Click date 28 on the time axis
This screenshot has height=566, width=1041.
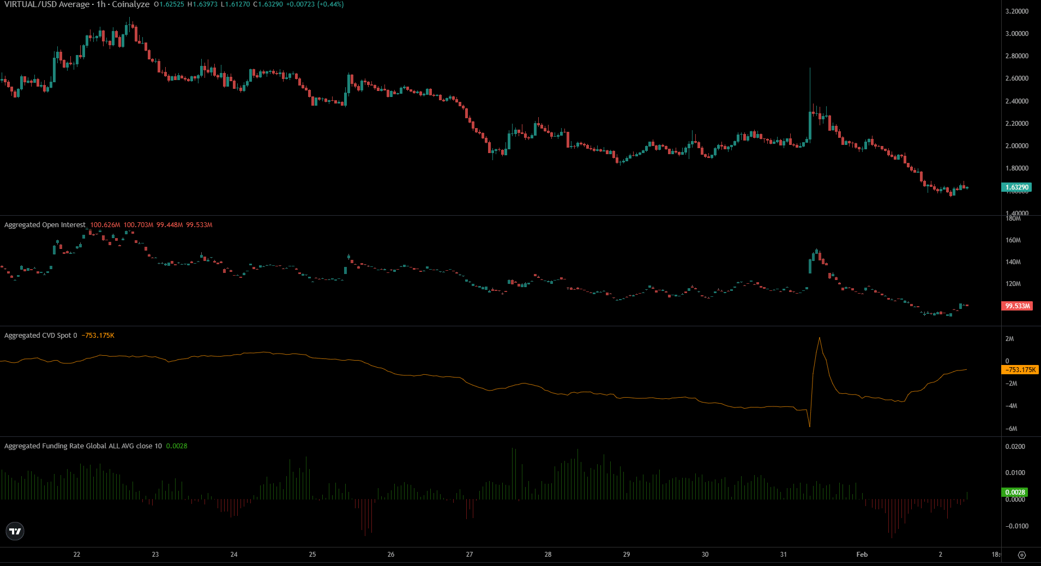point(548,555)
